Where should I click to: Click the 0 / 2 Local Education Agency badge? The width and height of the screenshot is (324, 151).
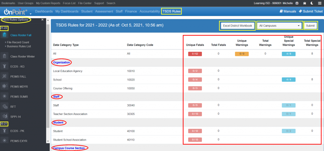coord(195,71)
